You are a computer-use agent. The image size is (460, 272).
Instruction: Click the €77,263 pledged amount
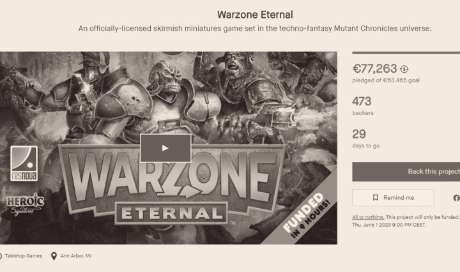point(375,68)
